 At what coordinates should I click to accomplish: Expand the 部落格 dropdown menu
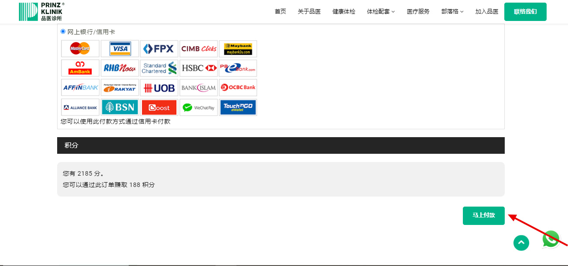(x=452, y=12)
